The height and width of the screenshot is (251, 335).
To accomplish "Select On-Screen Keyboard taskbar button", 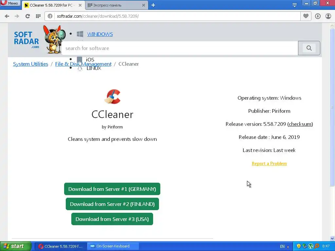I will 113,246.
